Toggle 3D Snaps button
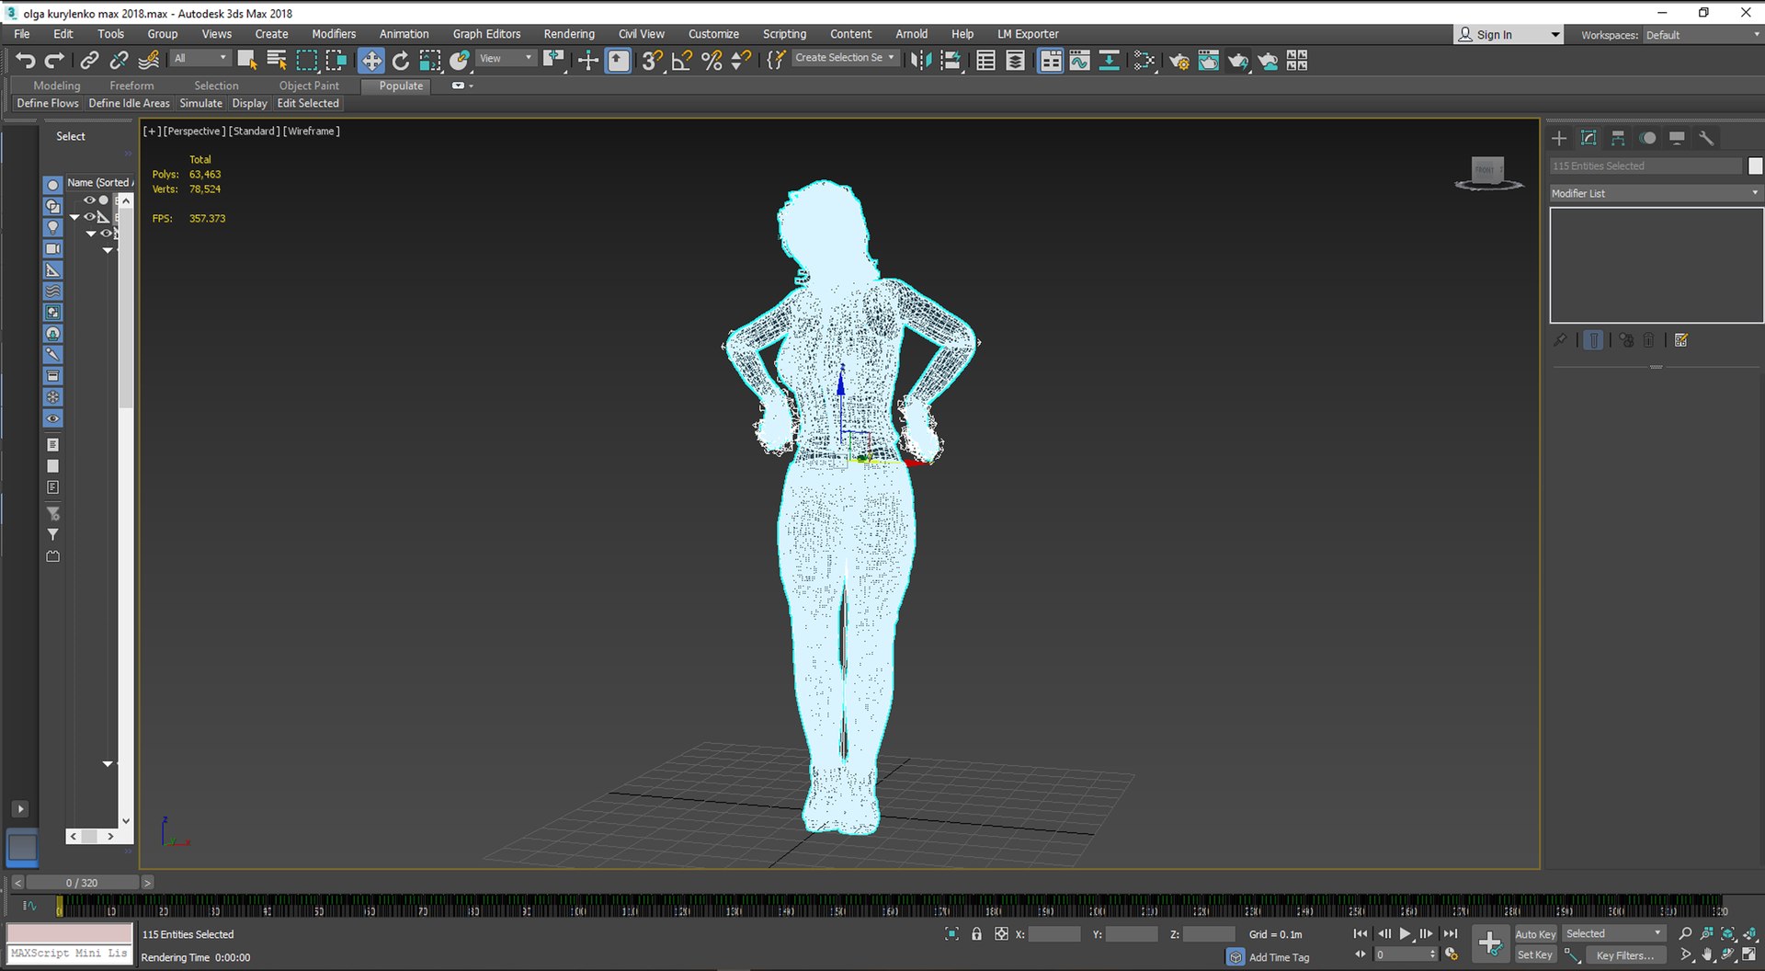 (652, 61)
